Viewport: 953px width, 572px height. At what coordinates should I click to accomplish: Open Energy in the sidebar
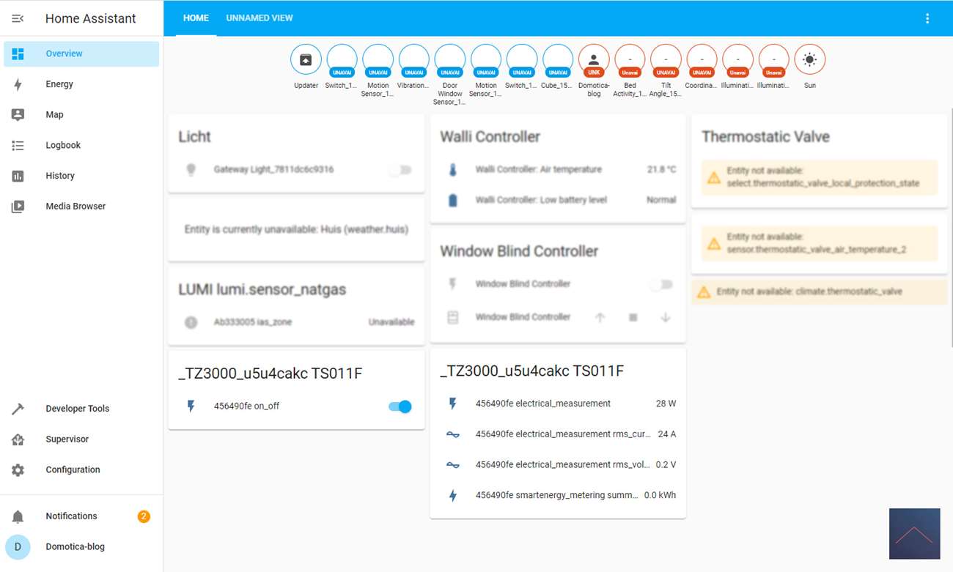(59, 84)
